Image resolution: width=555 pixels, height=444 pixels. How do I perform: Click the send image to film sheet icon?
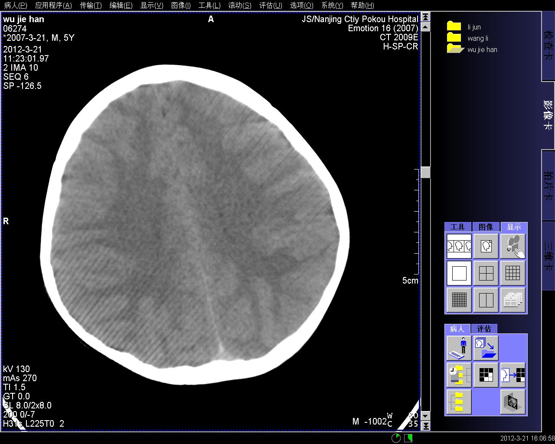click(513, 375)
